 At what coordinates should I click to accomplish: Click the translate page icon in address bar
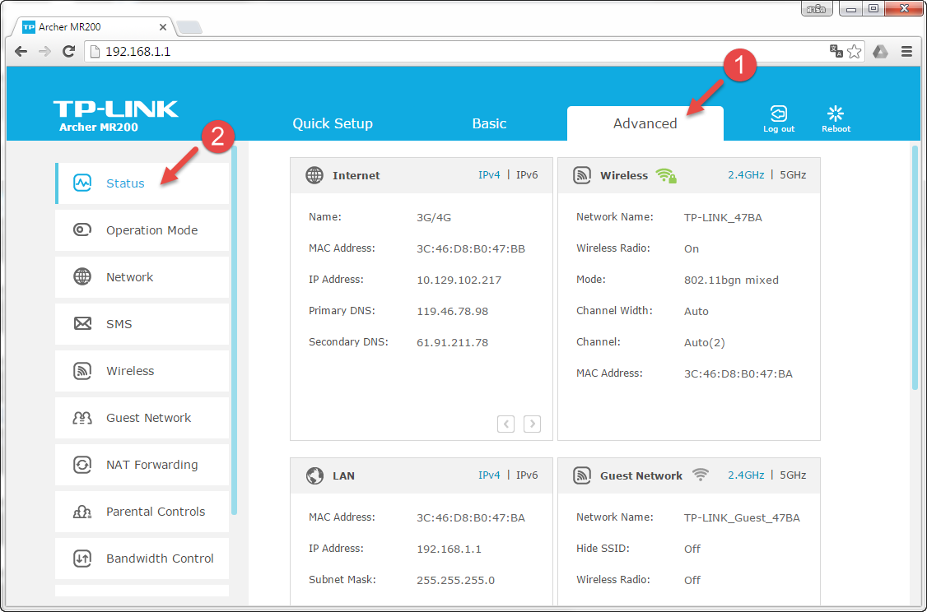click(836, 51)
